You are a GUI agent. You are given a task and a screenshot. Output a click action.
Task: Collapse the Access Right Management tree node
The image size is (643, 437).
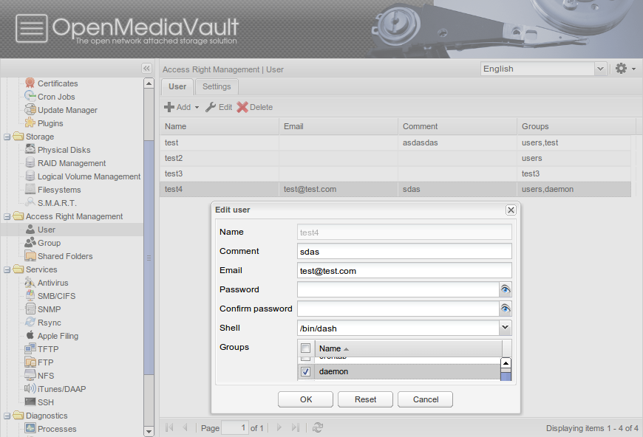pos(7,216)
